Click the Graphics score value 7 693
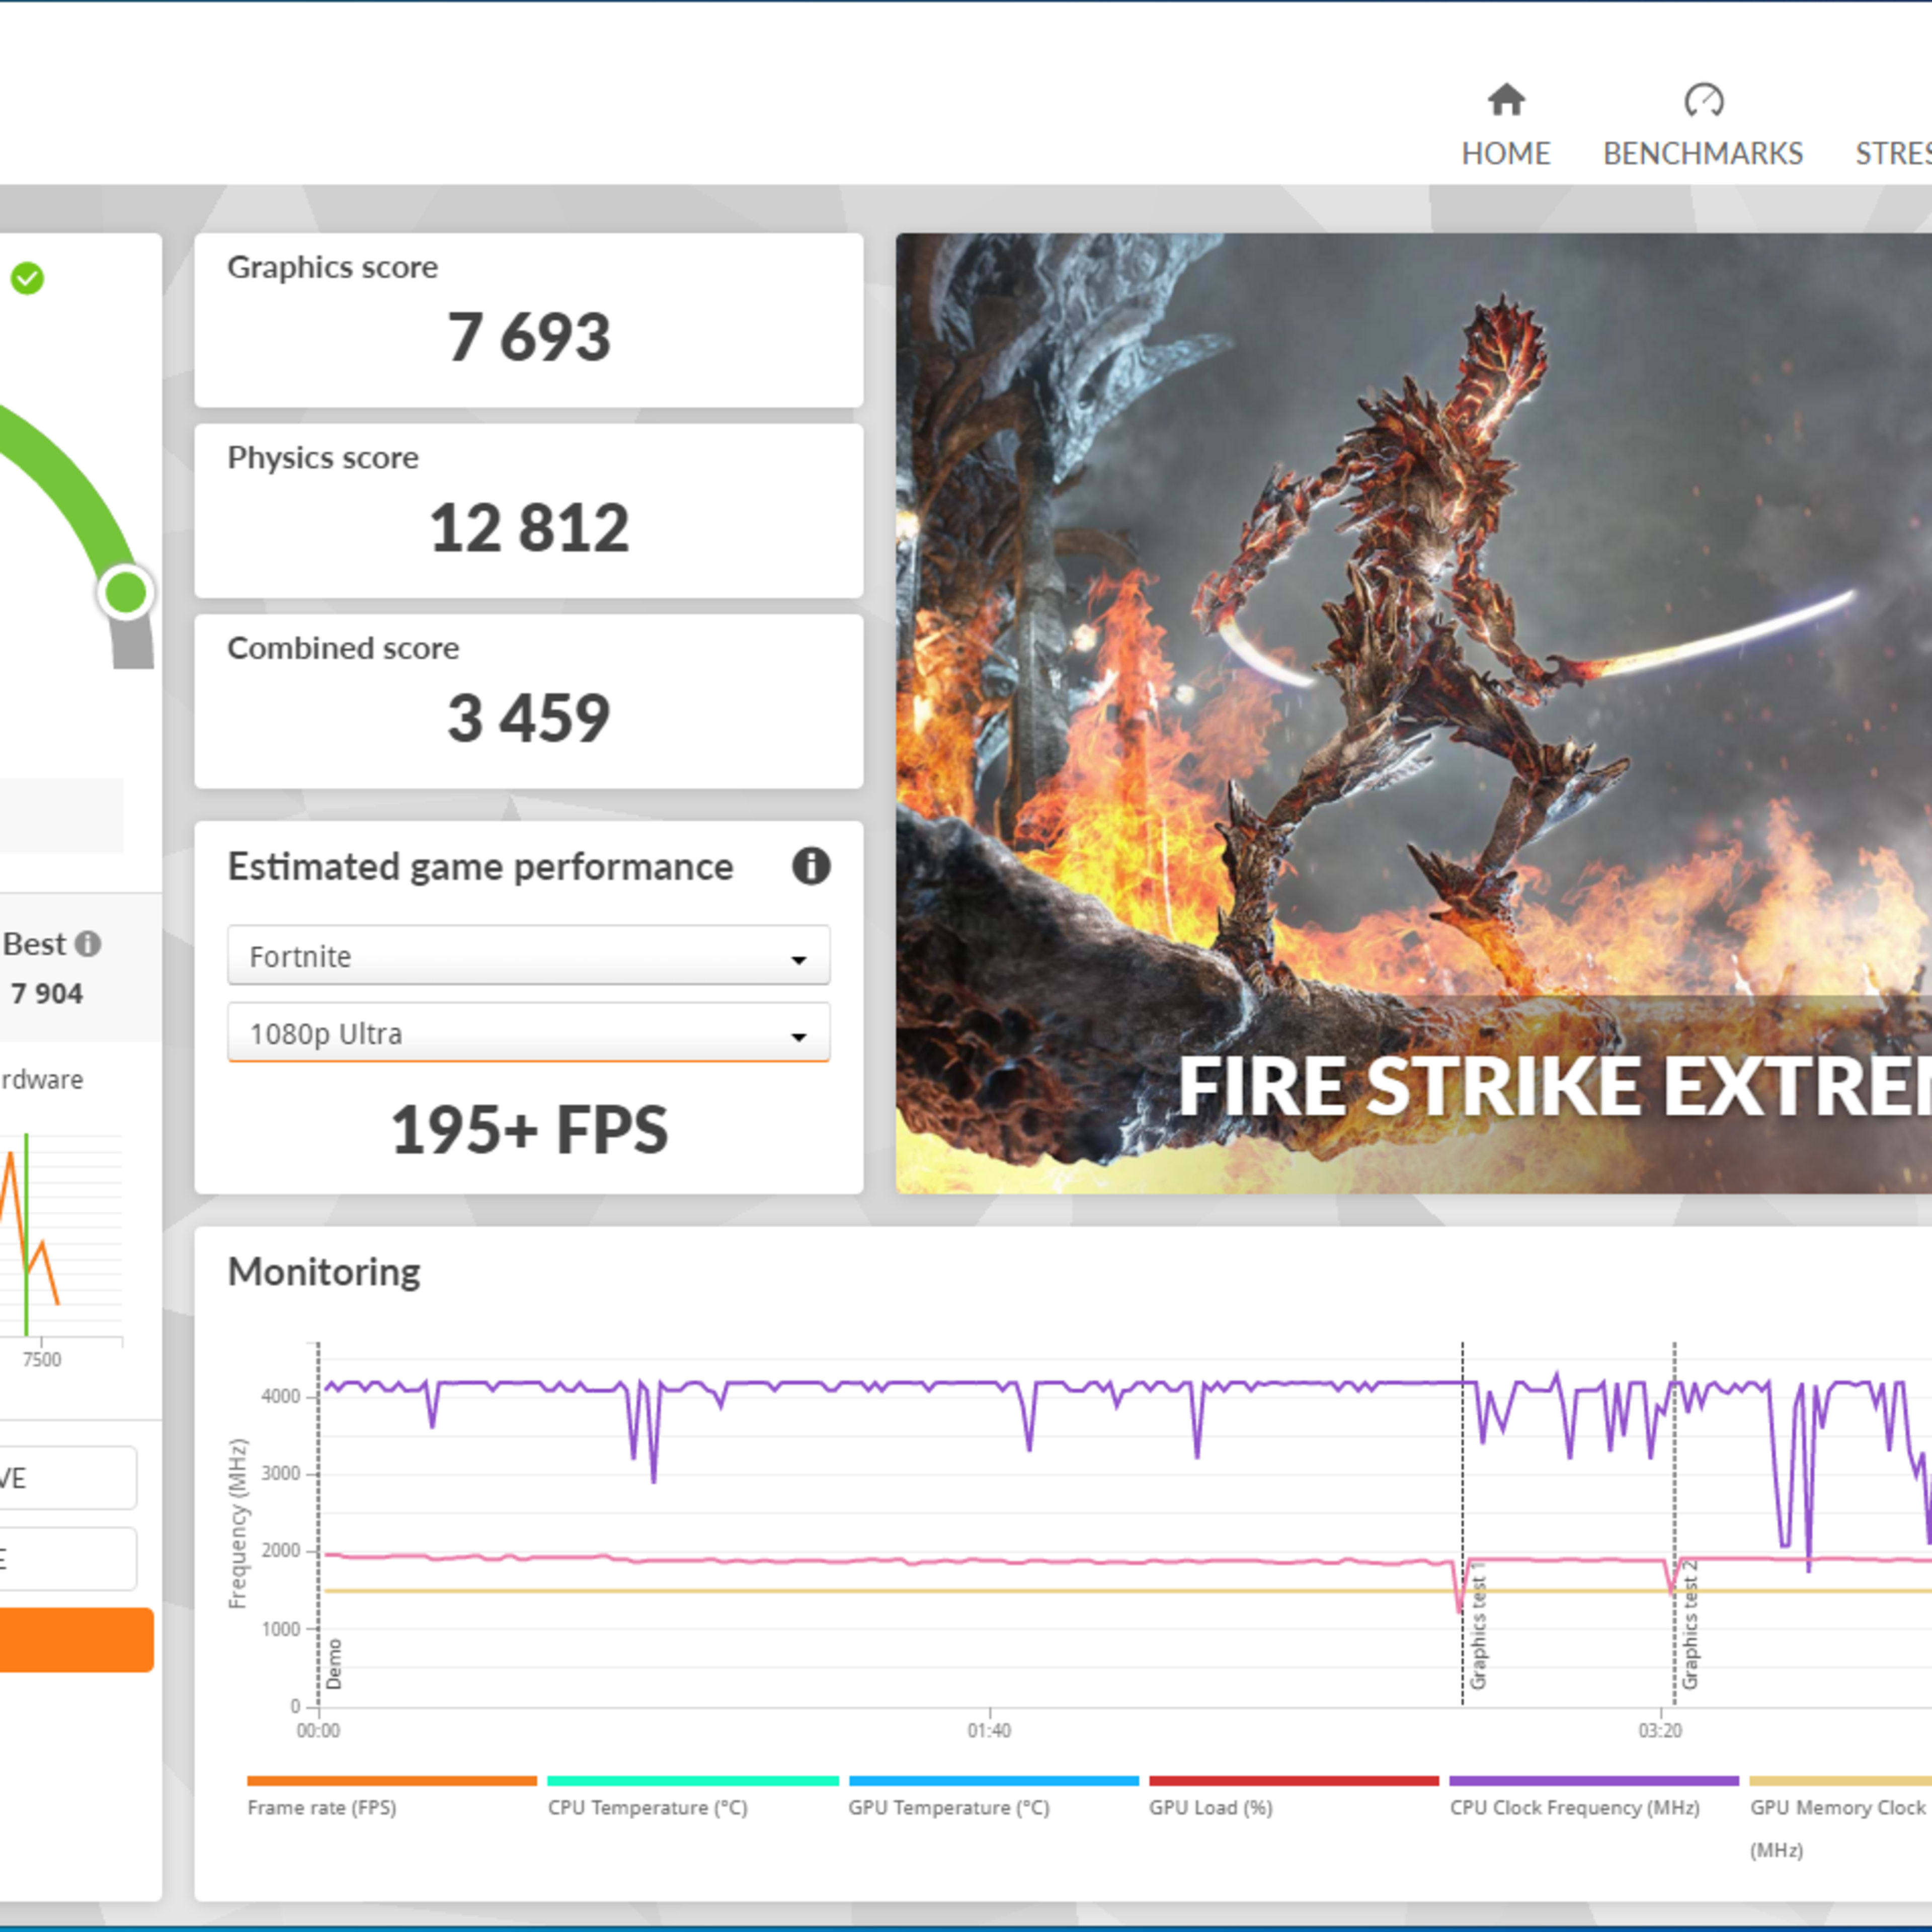The image size is (1932, 1932). click(528, 337)
